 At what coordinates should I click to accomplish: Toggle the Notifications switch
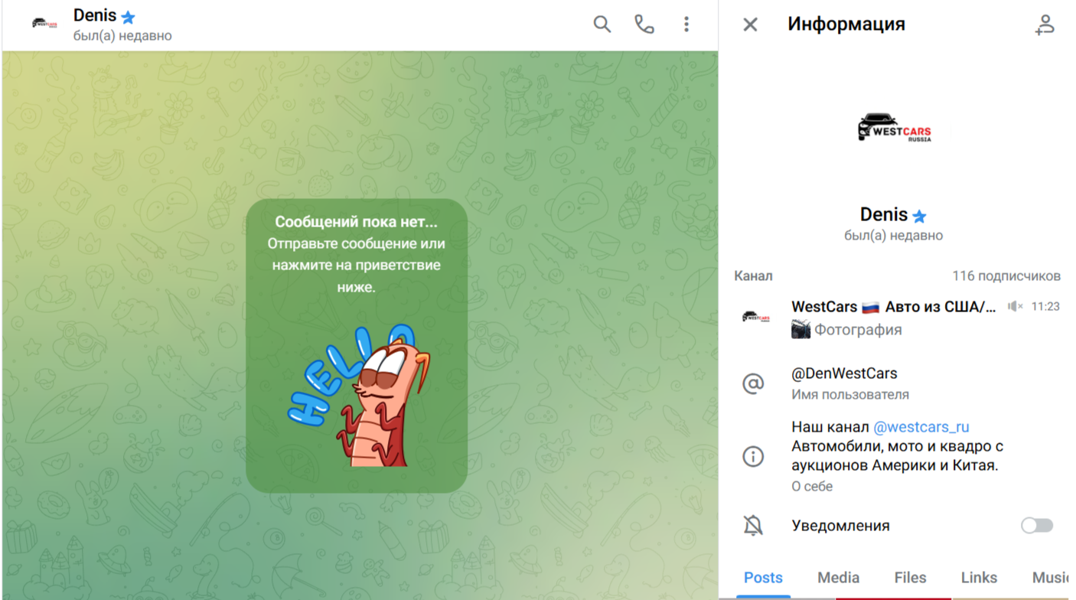click(1036, 526)
